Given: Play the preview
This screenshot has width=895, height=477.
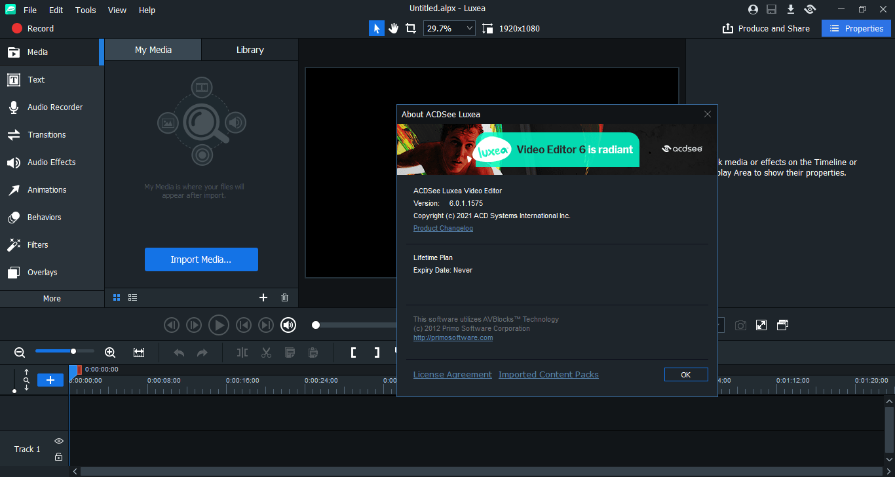Looking at the screenshot, I should click(218, 324).
